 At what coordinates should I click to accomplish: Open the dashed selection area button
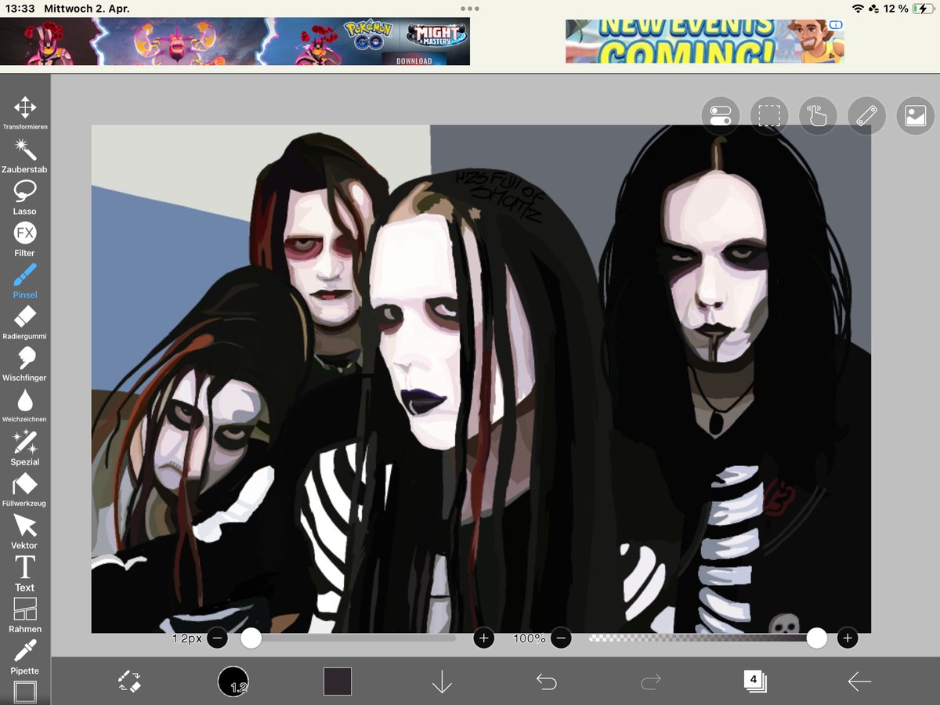(x=769, y=117)
